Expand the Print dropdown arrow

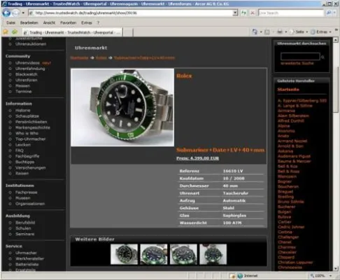pos(286,32)
